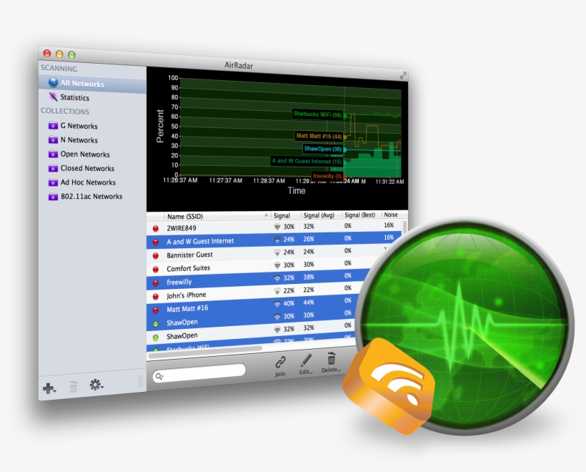Viewport: 586px width, 472px height.
Task: Click the Delete trash icon in toolbar
Action: [x=331, y=358]
